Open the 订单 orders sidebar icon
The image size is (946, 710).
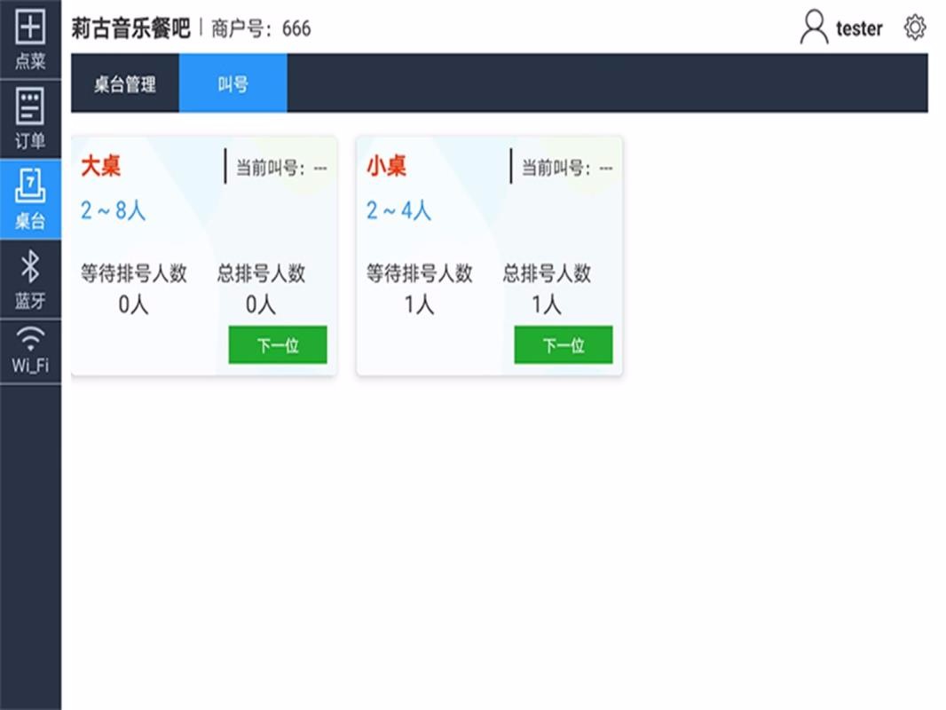point(30,119)
